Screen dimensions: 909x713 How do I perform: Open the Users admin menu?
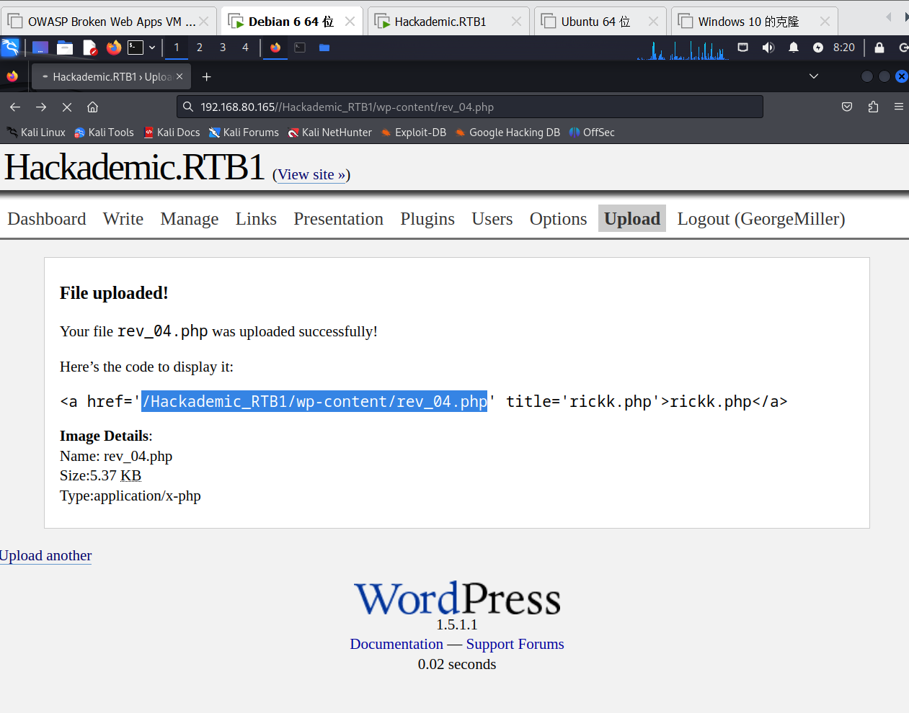pos(492,219)
